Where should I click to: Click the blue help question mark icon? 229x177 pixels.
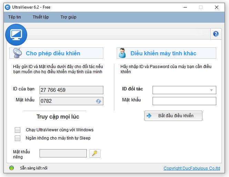tap(216, 34)
